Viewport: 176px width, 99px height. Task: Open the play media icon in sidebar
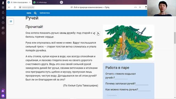(x=3, y=33)
